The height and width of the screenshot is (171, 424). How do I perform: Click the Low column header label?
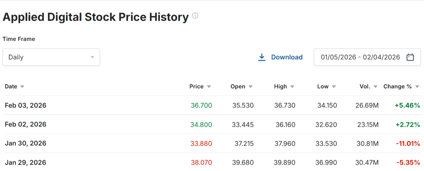[x=323, y=86]
